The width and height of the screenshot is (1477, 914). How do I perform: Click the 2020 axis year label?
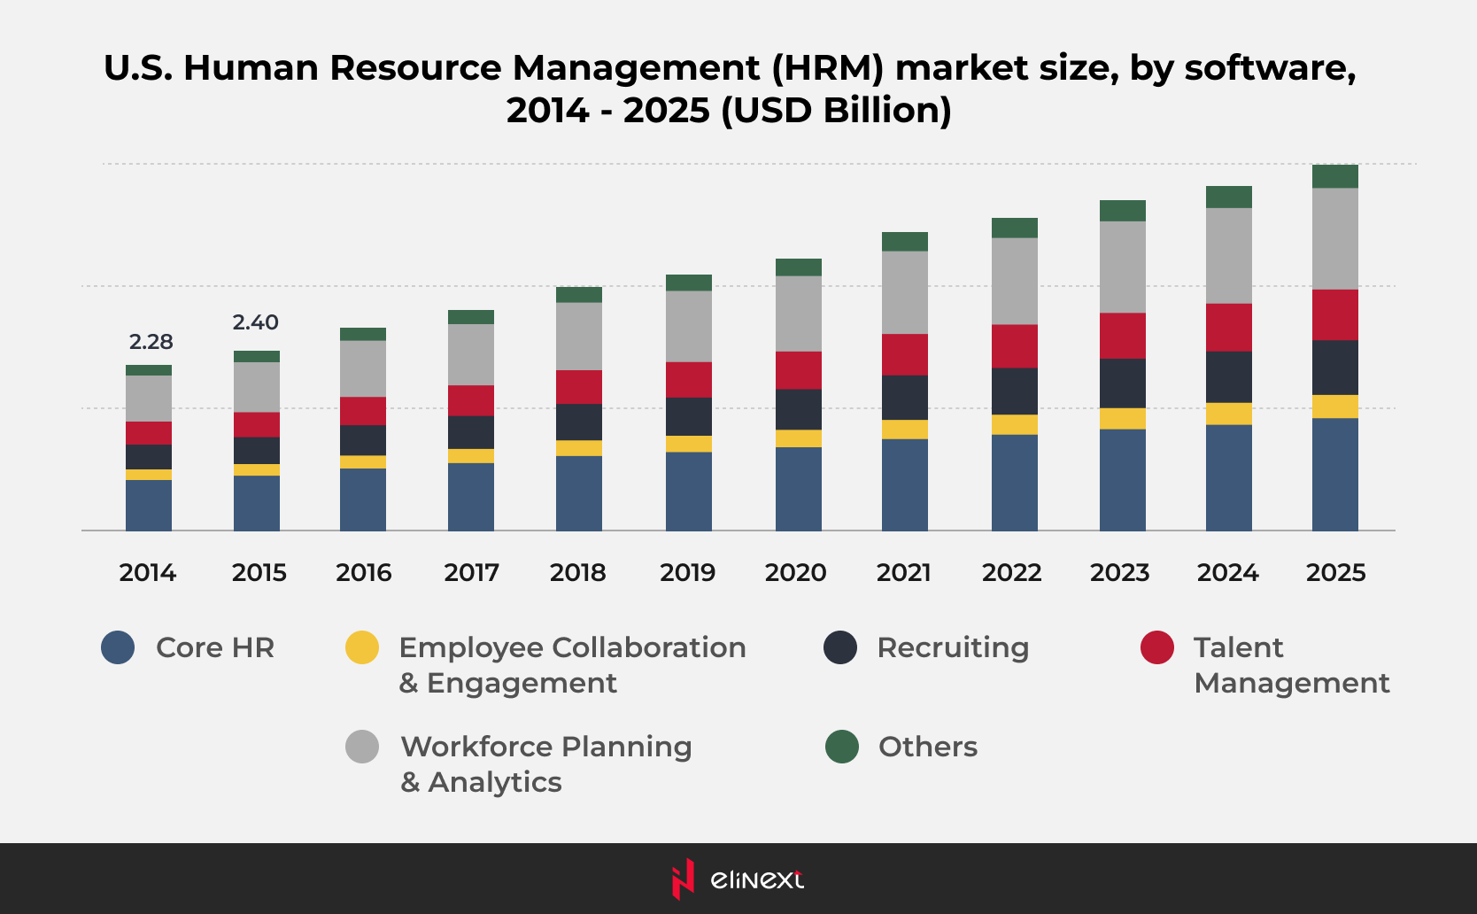[x=795, y=573]
